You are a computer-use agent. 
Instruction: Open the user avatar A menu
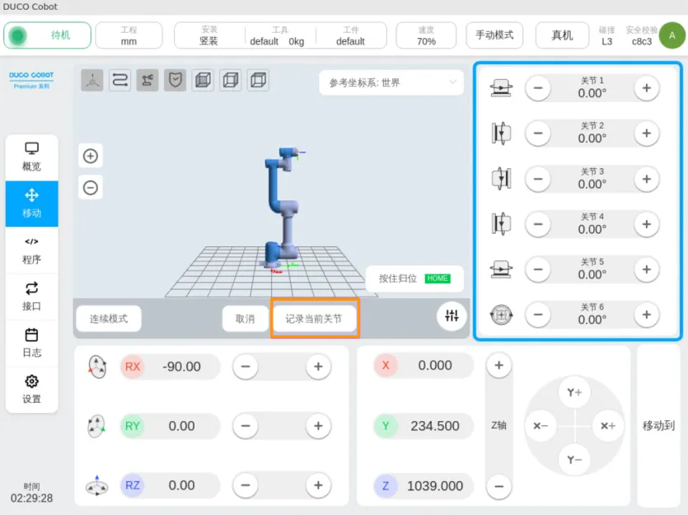pos(672,35)
